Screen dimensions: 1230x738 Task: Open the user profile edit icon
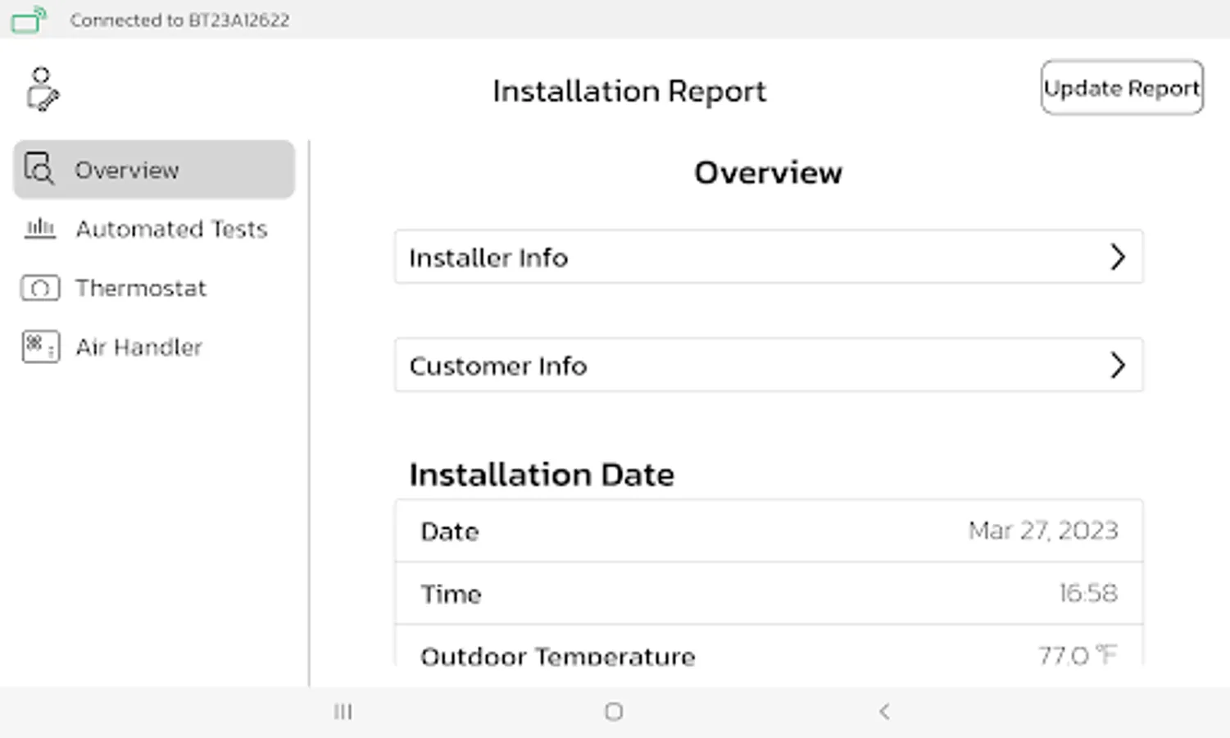(x=42, y=89)
